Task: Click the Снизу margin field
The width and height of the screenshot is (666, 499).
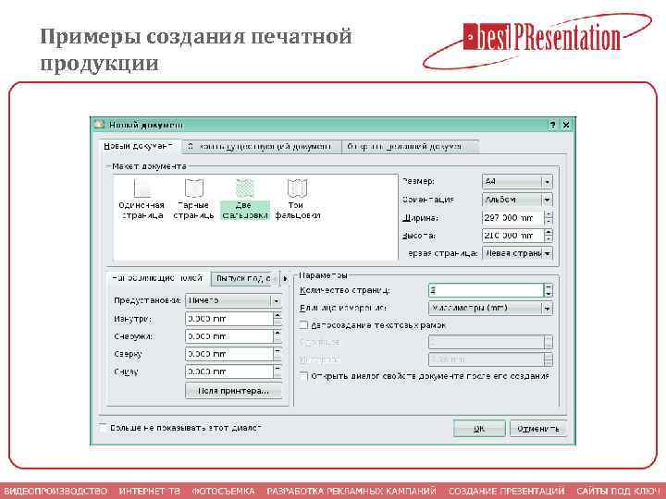Action: coord(229,371)
